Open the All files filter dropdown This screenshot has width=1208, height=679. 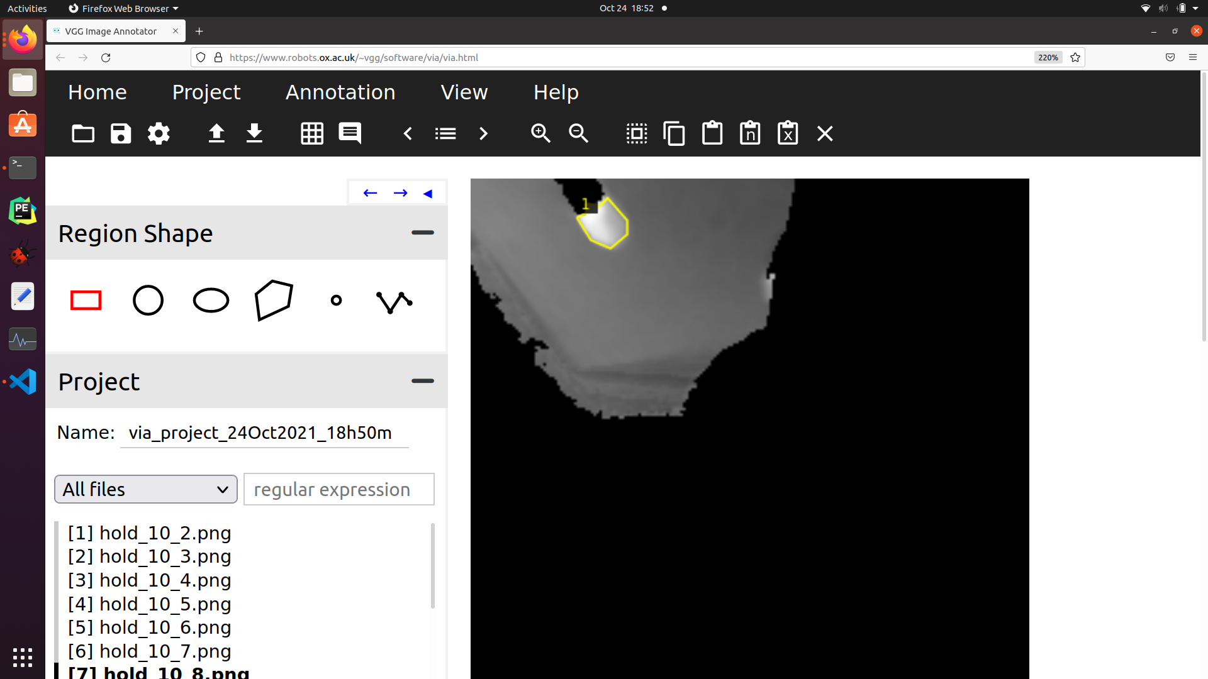coord(146,489)
